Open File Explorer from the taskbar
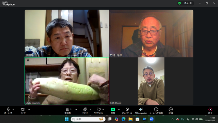The width and height of the screenshot is (218, 123). [130, 119]
